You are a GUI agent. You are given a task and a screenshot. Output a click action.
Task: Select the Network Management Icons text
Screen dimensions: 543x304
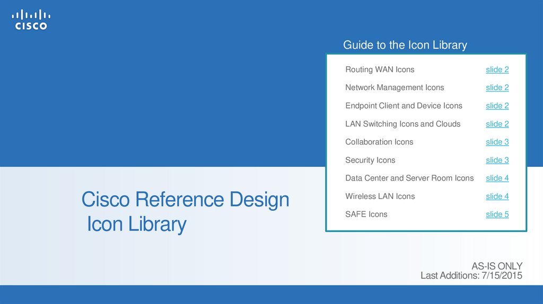point(395,87)
